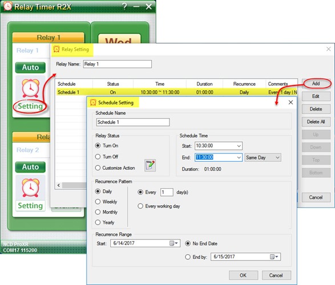The width and height of the screenshot is (335, 285).
Task: Expand the End time dropdown
Action: 239,157
